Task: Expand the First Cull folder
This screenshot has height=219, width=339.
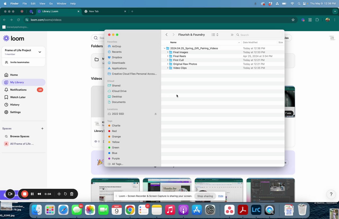Action: [x=168, y=60]
